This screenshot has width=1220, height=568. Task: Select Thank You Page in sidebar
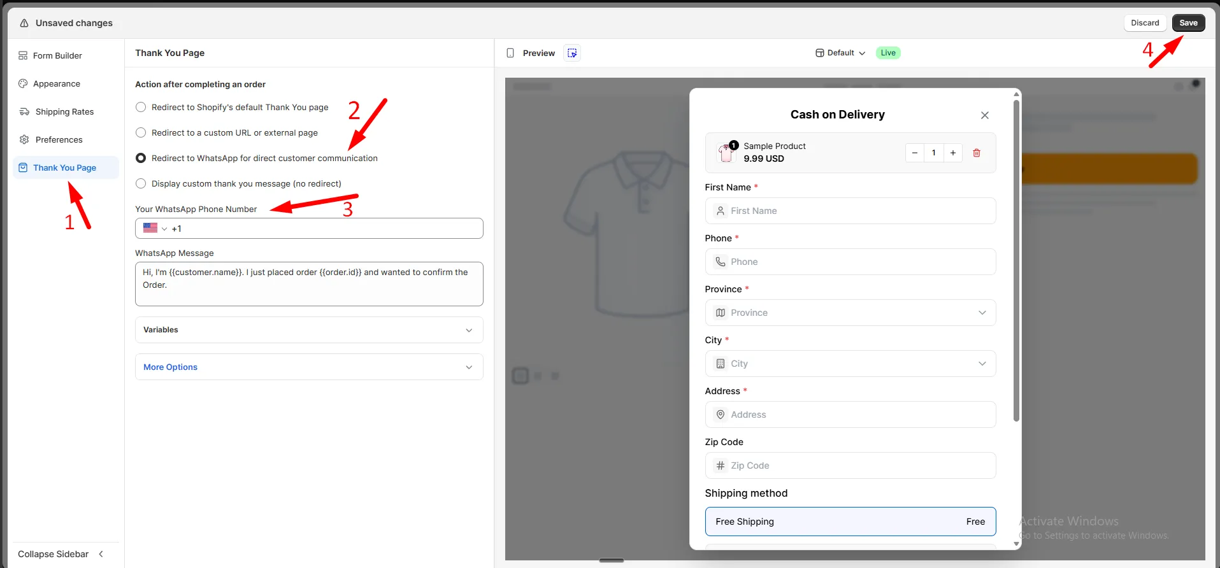pyautogui.click(x=65, y=167)
